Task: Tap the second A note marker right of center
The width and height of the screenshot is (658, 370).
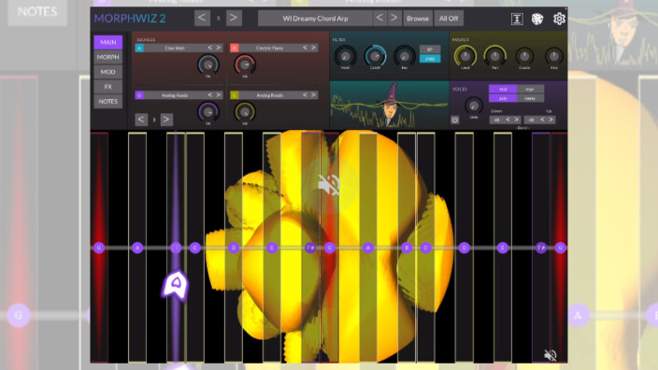Action: pyautogui.click(x=368, y=248)
